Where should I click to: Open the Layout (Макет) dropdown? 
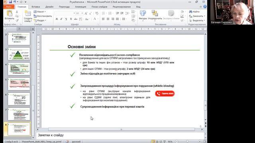(40, 12)
